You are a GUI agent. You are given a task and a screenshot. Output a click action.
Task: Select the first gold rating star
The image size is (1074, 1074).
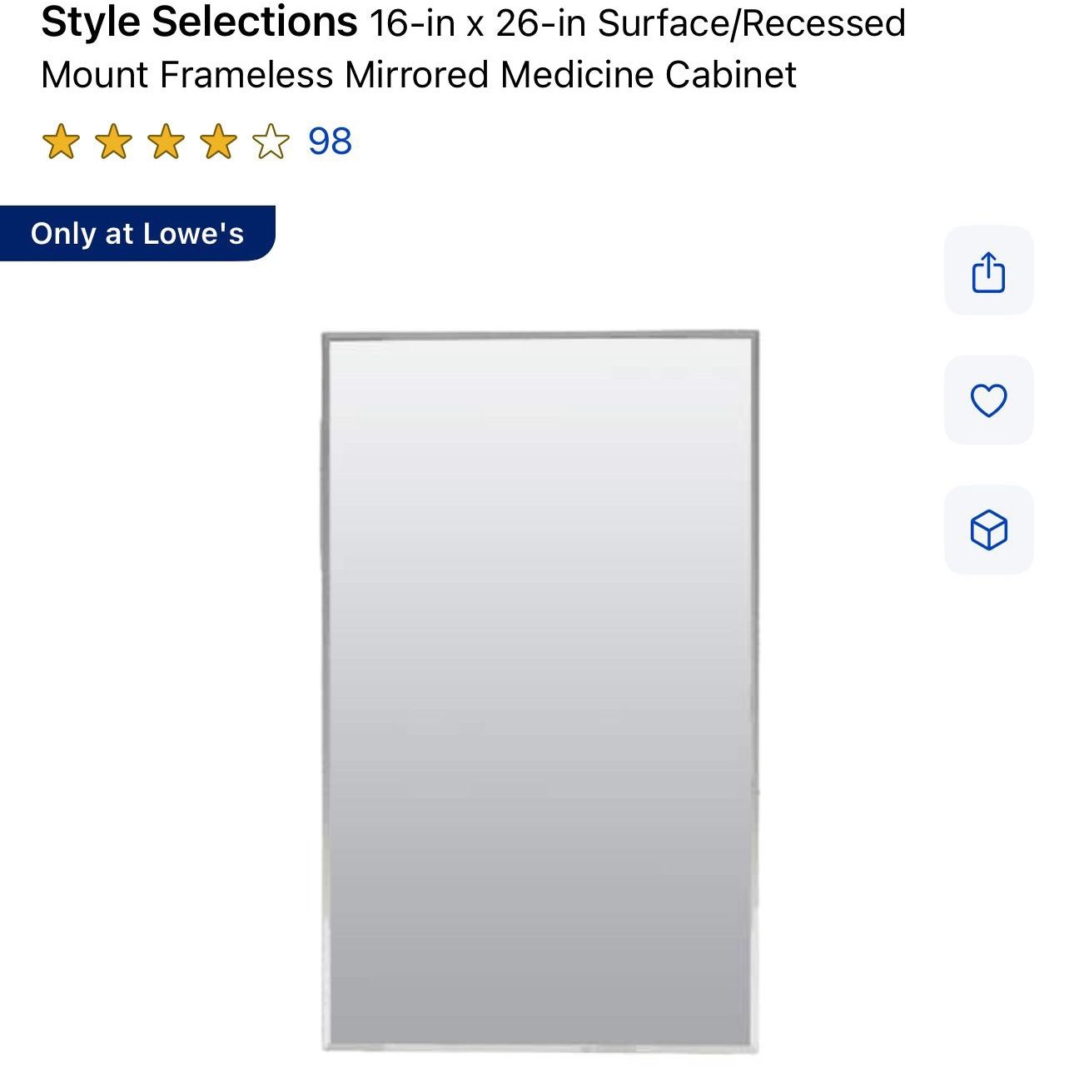pos(61,141)
